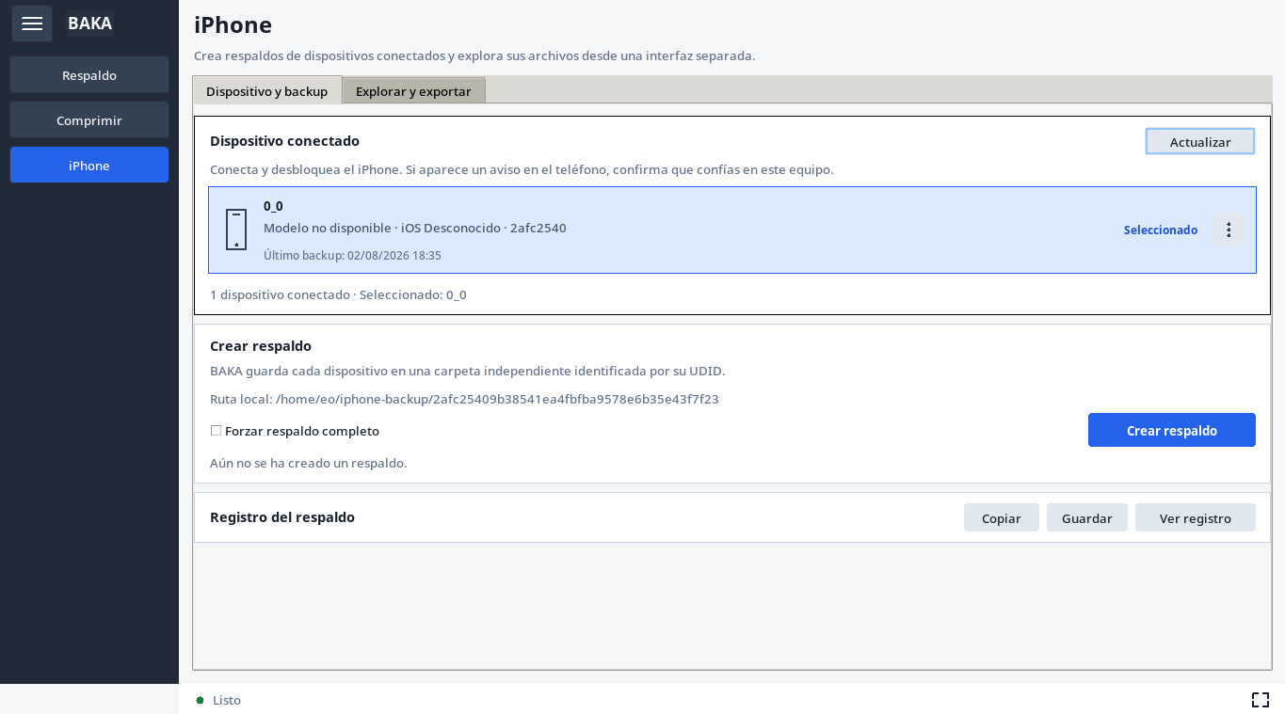Viewport: 1285px width, 714px height.
Task: Select the iPhone section in the sidebar
Action: (89, 165)
